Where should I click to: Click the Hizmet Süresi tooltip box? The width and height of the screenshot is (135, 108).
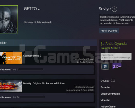(x=116, y=56)
